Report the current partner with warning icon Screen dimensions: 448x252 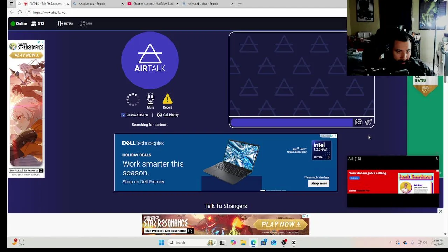click(x=167, y=101)
